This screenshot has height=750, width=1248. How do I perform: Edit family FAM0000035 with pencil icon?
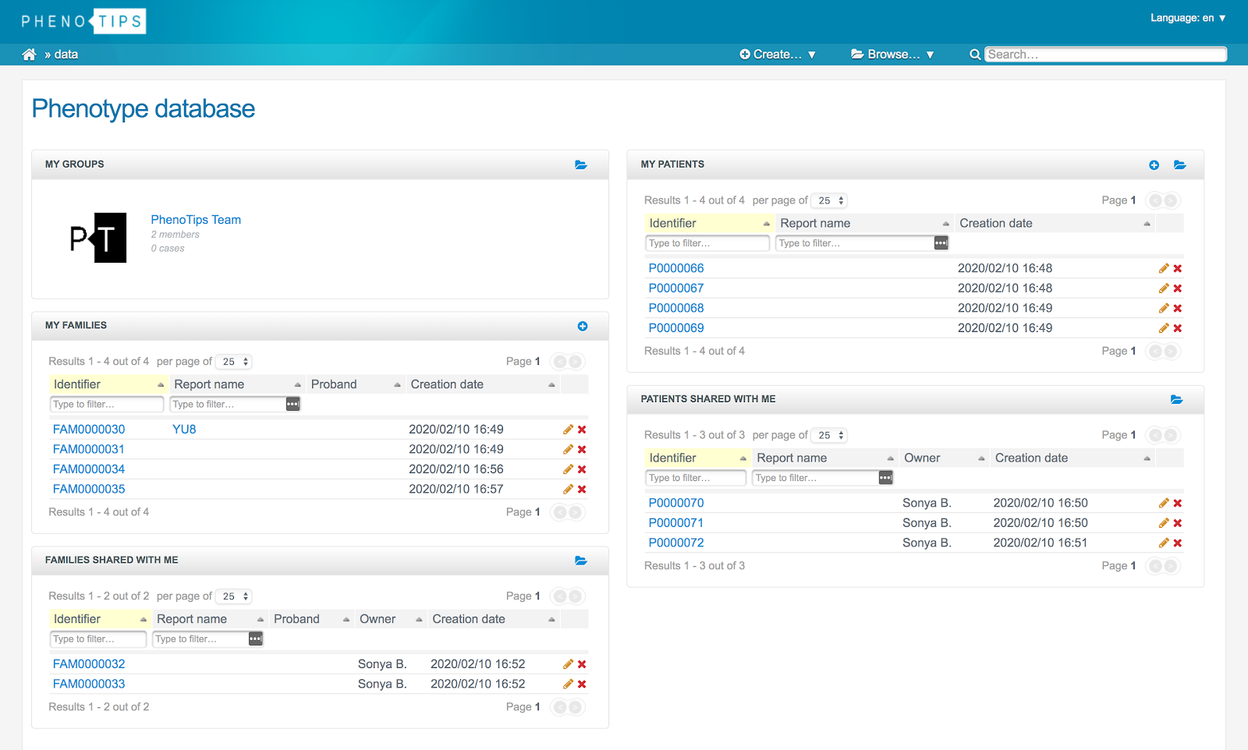(568, 490)
